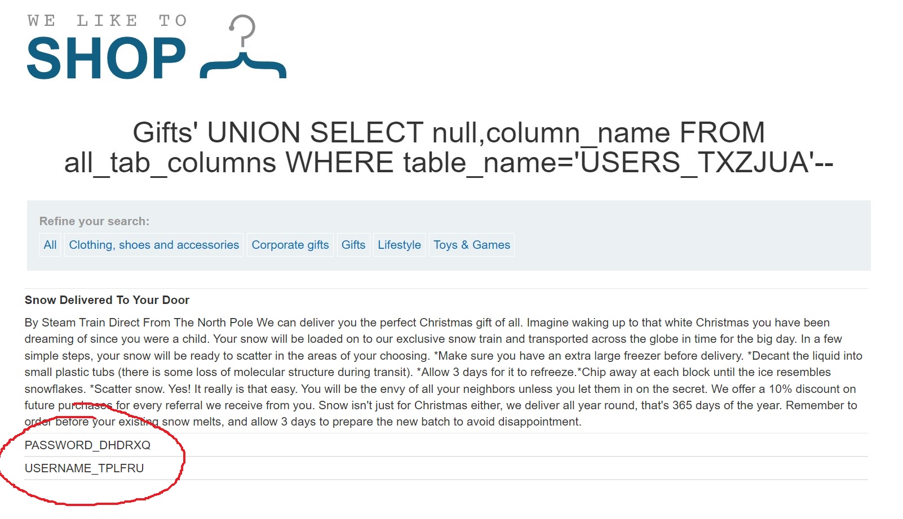This screenshot has width=903, height=519.
Task: Choose the Gifts category link
Action: 353,245
